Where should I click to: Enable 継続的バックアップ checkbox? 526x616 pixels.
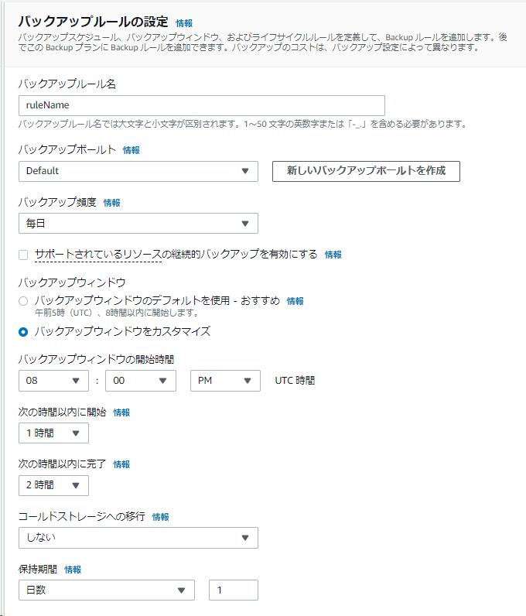pos(23,255)
